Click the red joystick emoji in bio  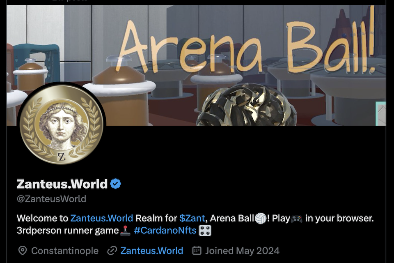click(125, 231)
